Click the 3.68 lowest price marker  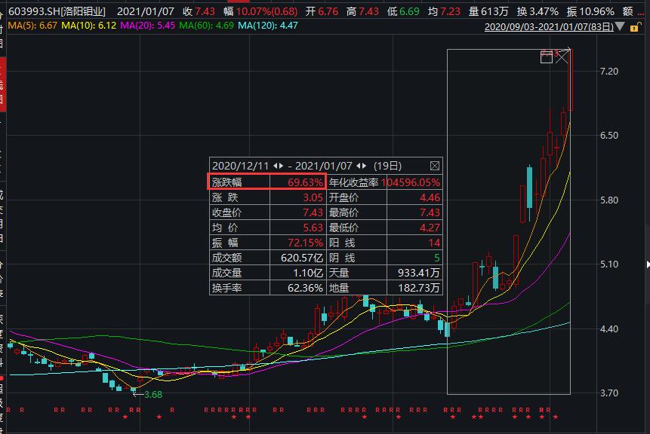151,394
